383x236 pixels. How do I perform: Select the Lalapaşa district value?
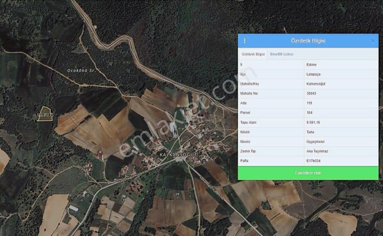coord(313,74)
